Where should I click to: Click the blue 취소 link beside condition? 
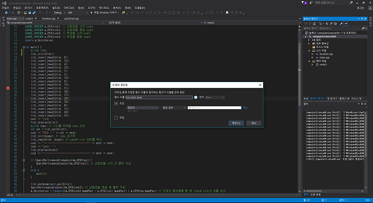pos(246,107)
